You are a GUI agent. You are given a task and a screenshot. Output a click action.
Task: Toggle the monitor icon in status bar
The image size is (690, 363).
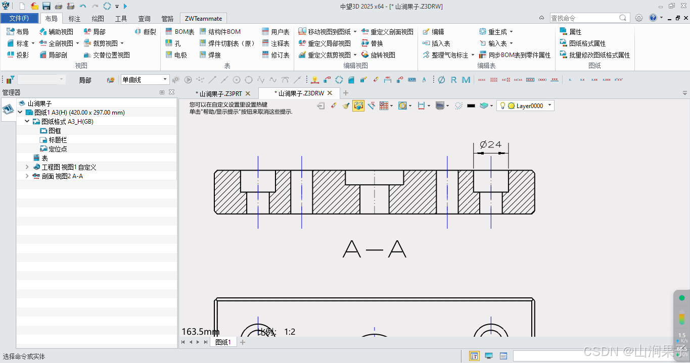pyautogui.click(x=489, y=356)
